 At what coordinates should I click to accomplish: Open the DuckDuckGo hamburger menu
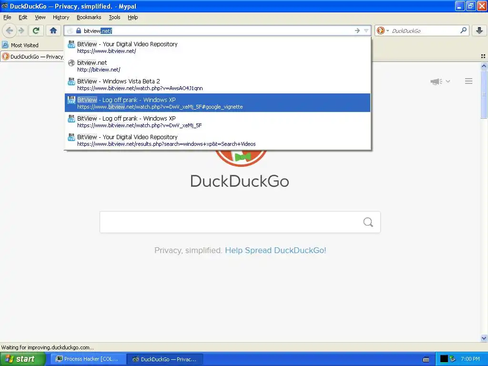point(469,81)
